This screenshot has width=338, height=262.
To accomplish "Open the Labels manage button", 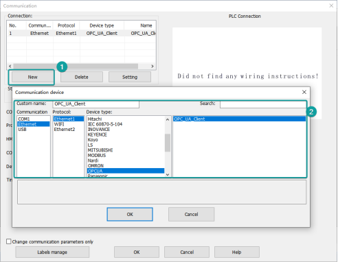I will (52, 252).
